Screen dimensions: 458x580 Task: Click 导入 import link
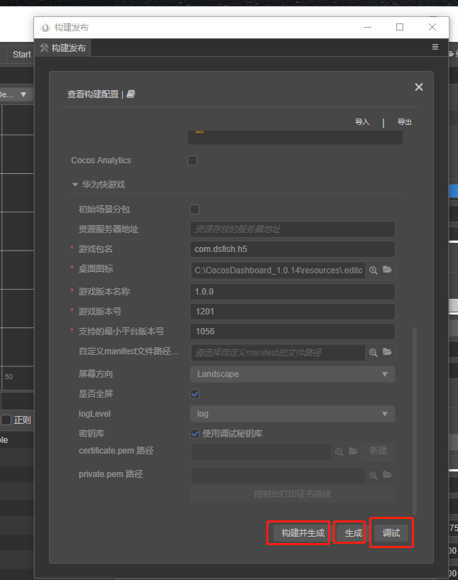362,121
